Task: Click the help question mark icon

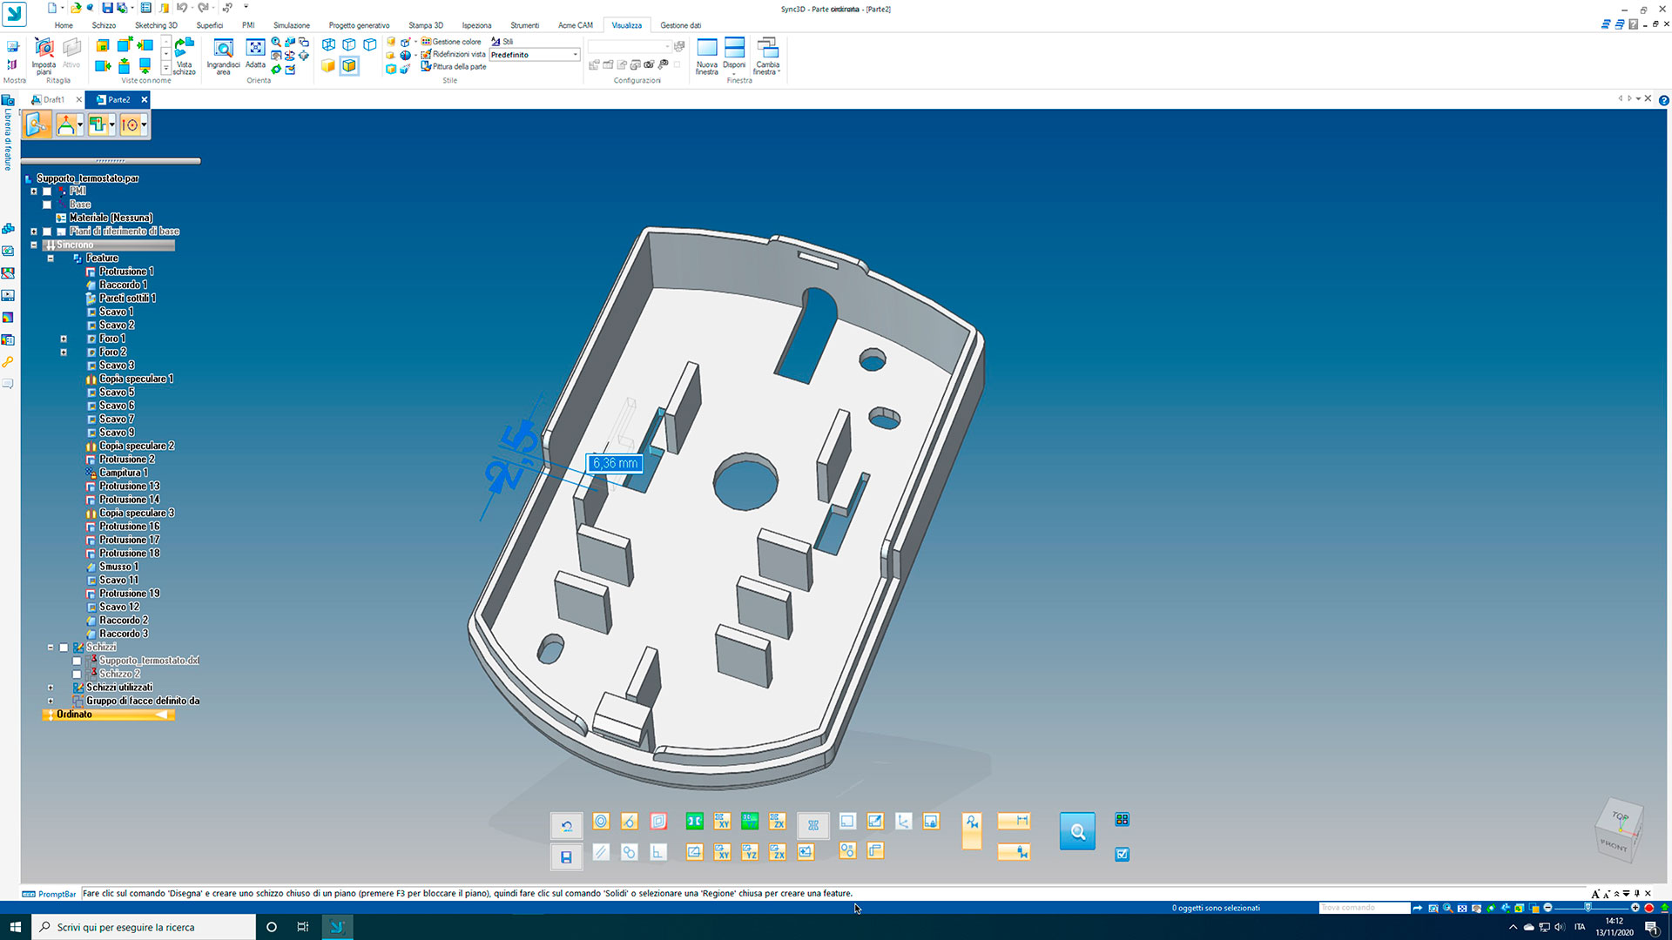Action: click(x=1663, y=100)
